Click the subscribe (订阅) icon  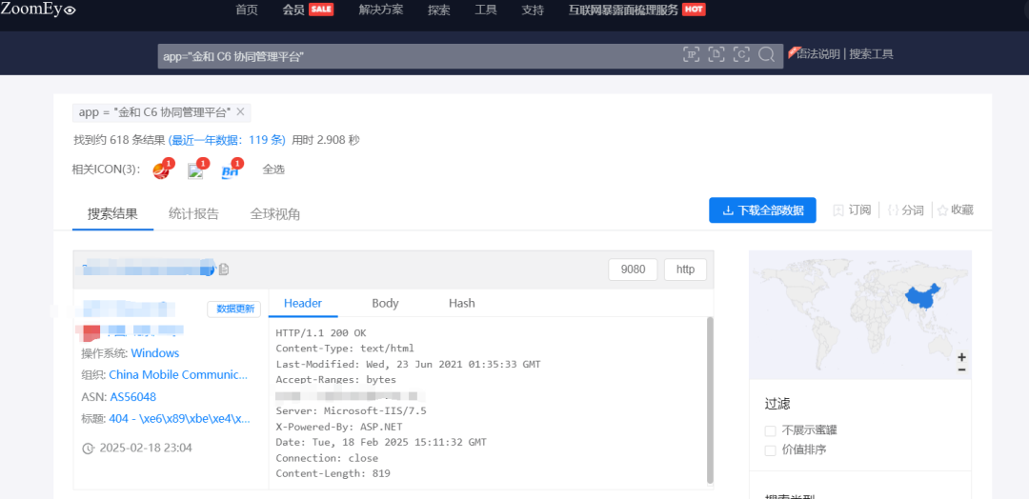[838, 210]
